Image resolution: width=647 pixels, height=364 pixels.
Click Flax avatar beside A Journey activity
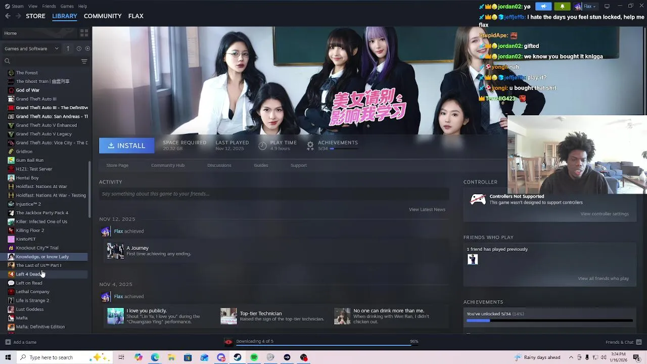105,232
